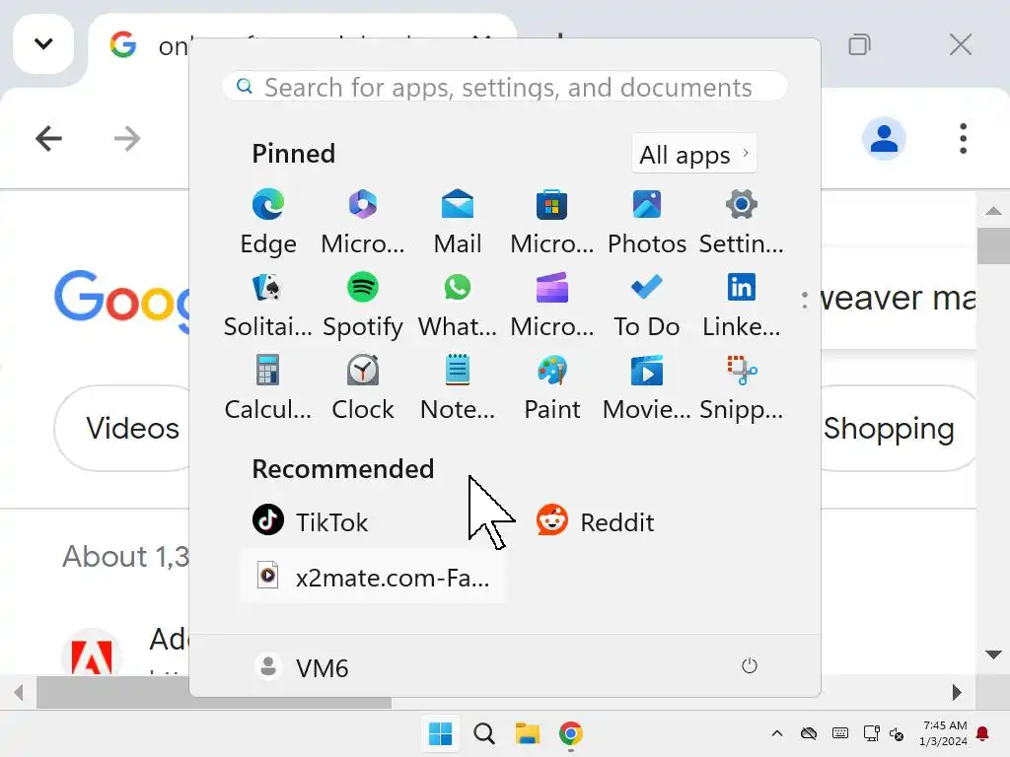Open recommended TikTok app

click(311, 520)
